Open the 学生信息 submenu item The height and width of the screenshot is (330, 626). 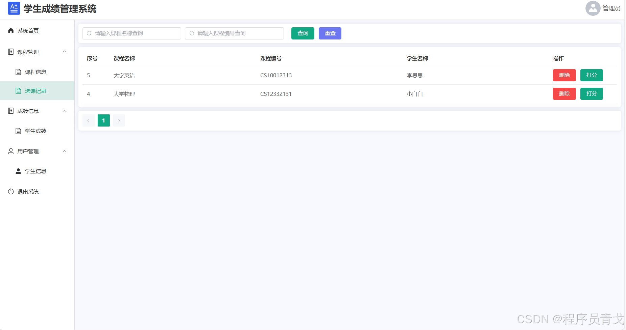click(x=37, y=171)
